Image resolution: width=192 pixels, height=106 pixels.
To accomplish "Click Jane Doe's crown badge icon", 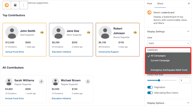I will tap(89, 32).
